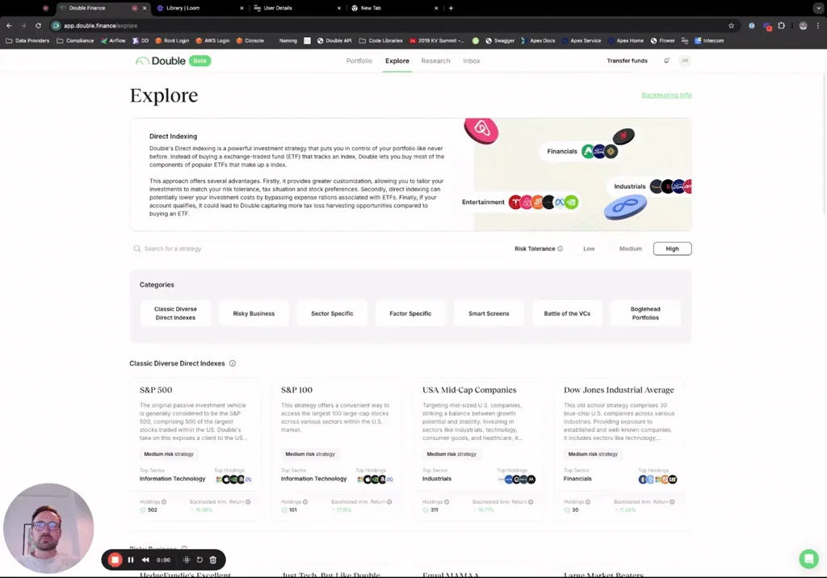The width and height of the screenshot is (827, 578).
Task: Pause the Loom recording
Action: (x=130, y=559)
